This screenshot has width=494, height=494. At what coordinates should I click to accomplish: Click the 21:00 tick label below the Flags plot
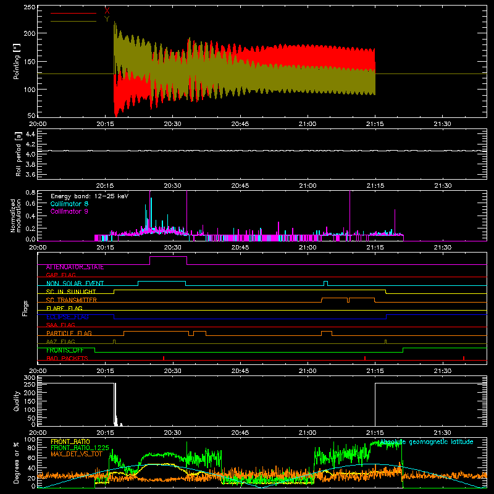coord(308,371)
